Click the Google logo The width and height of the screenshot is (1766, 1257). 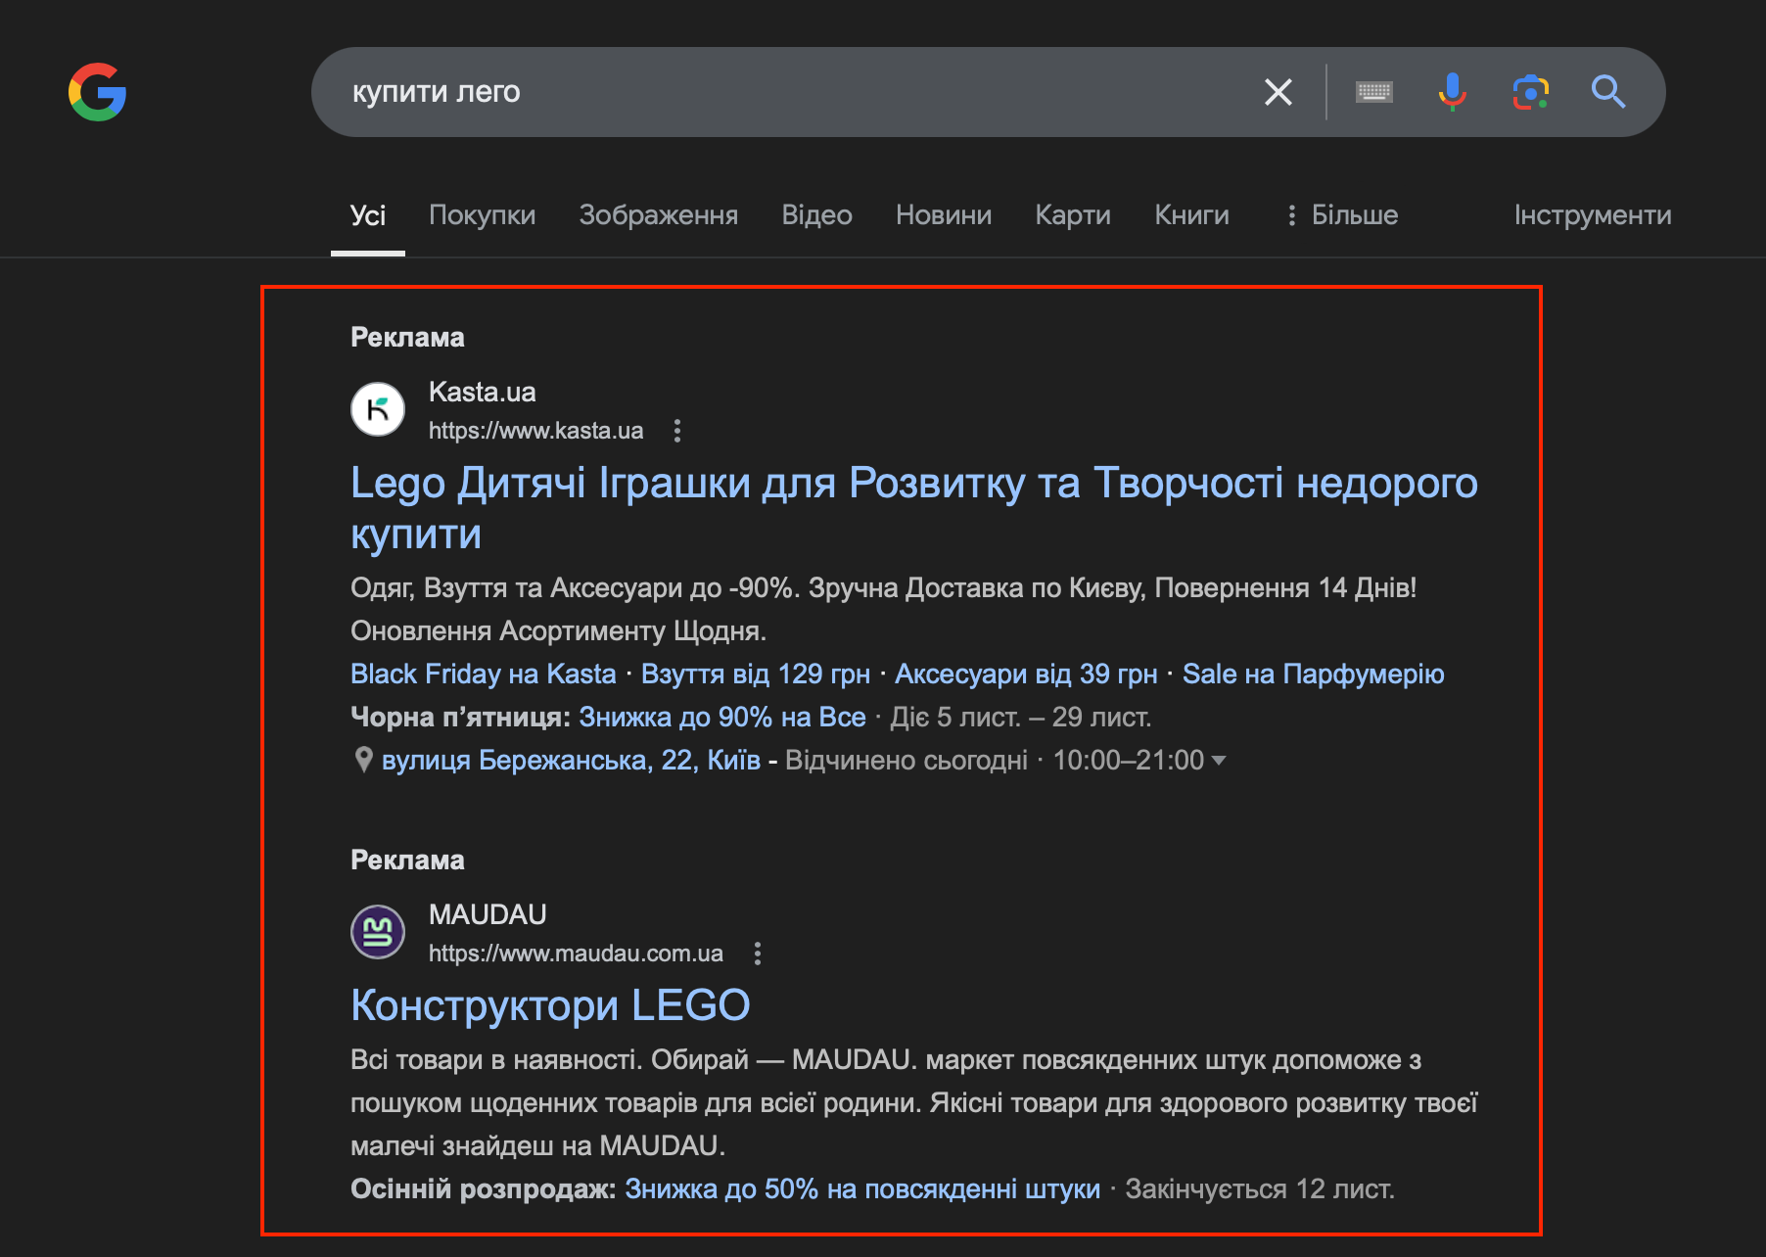(98, 92)
